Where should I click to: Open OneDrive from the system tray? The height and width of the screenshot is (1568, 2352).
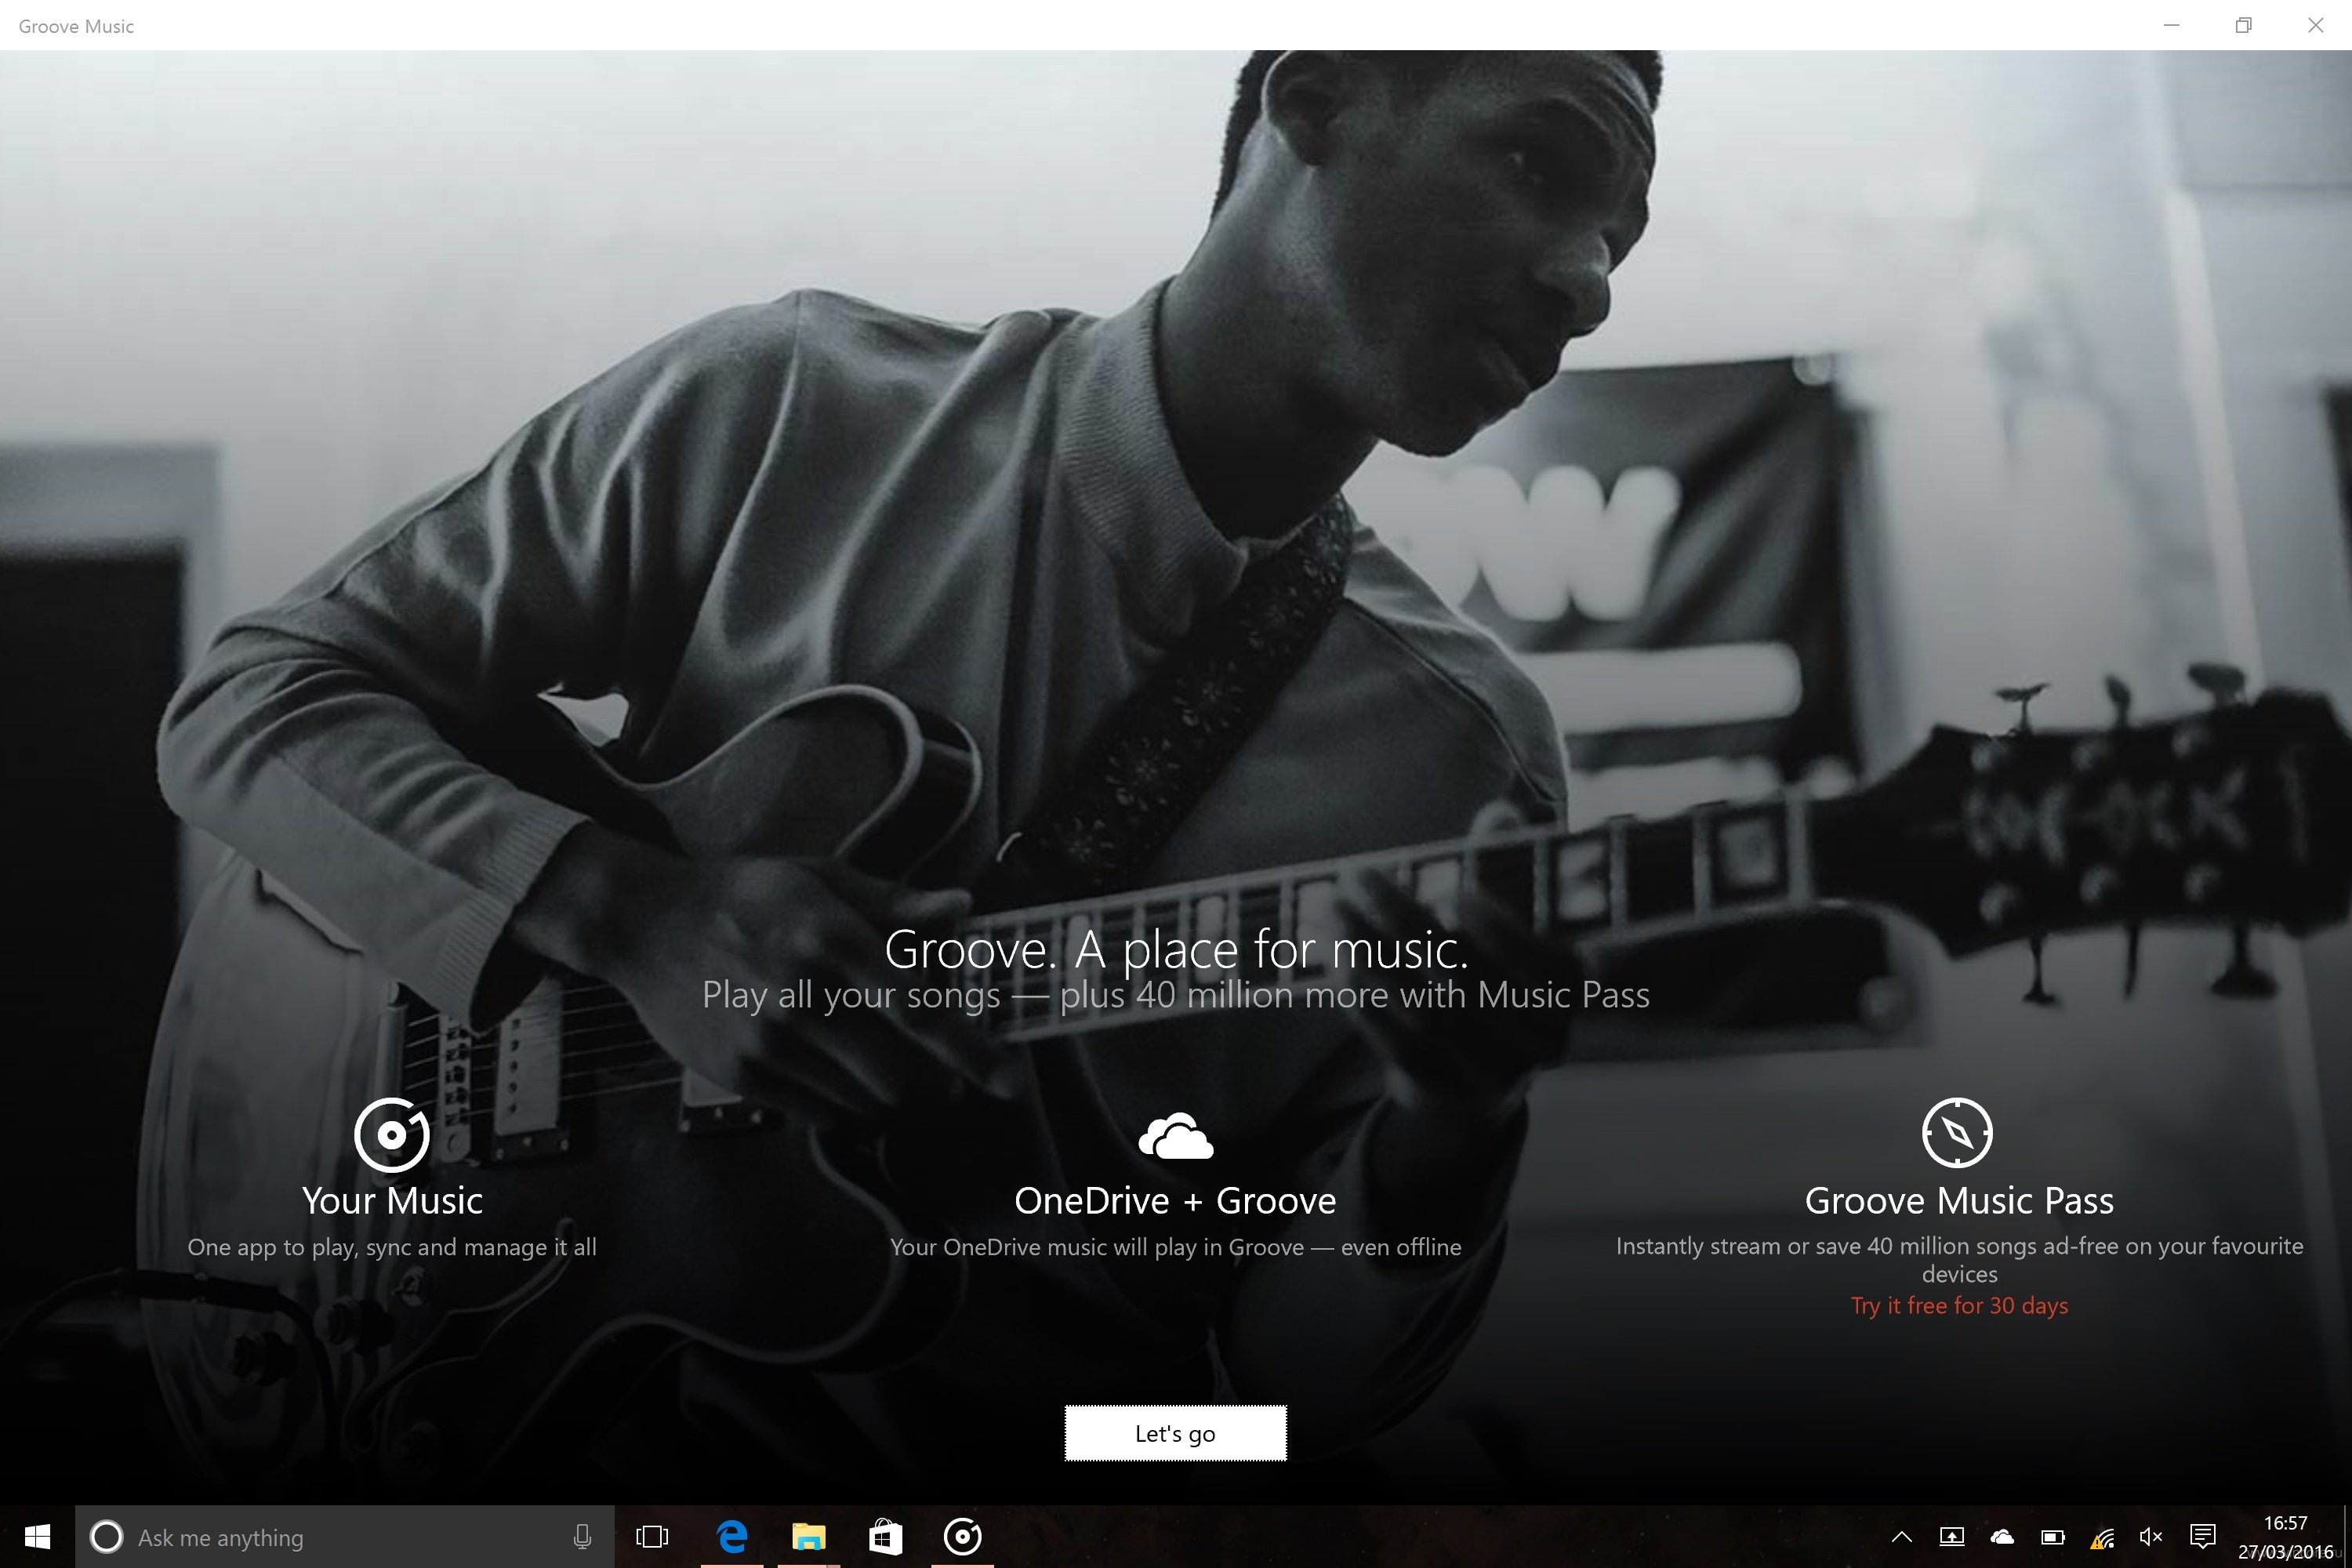[x=2002, y=1537]
